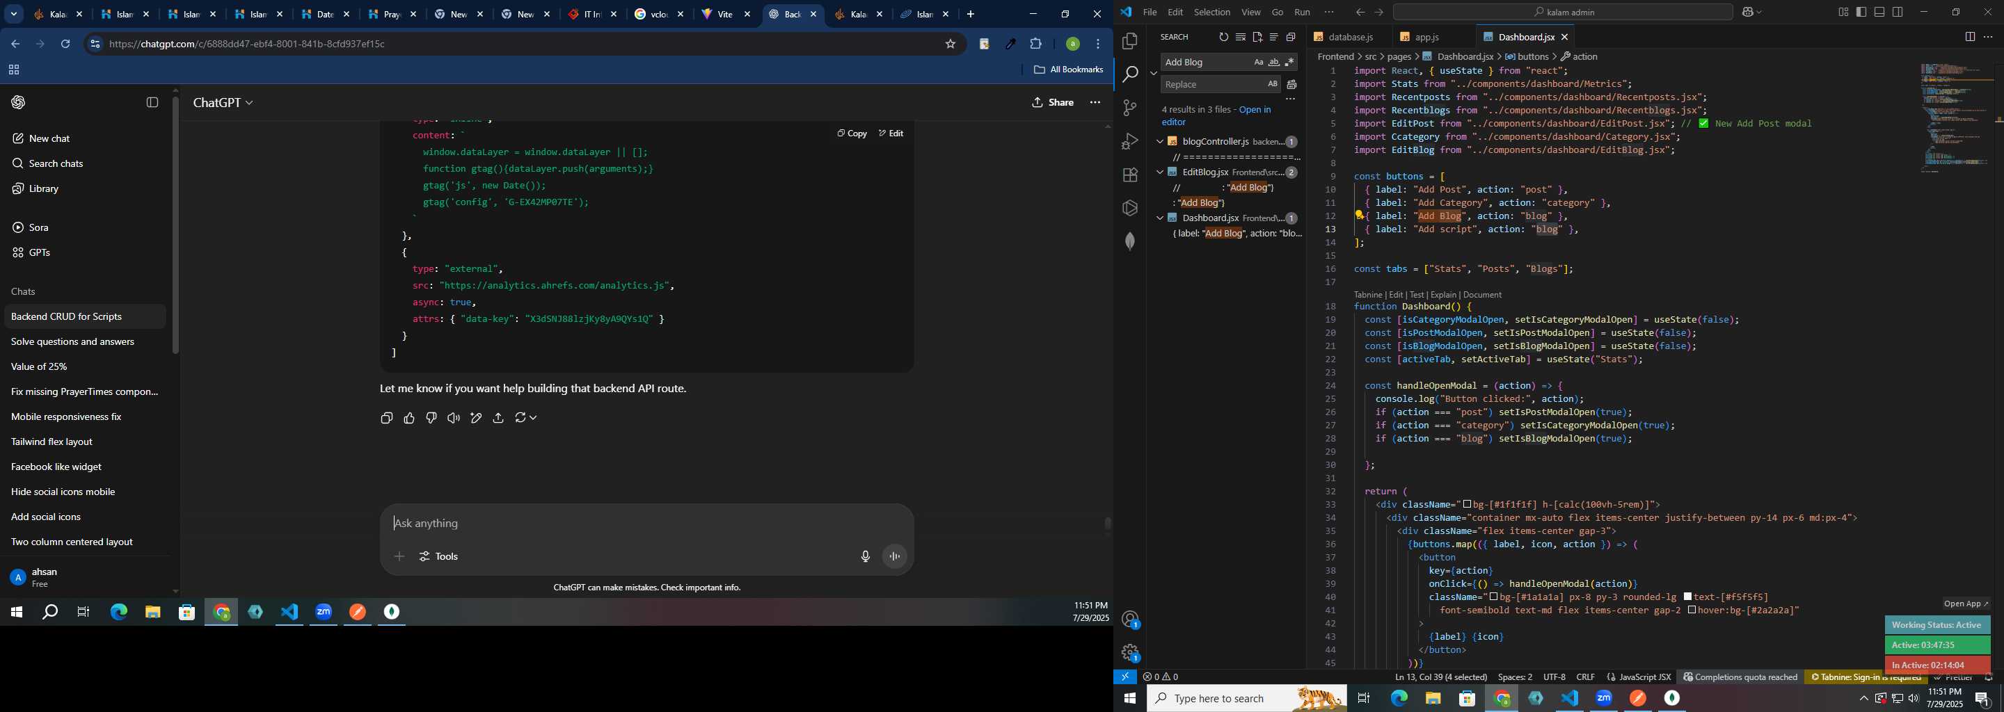Toggle Match Whole Word in search field
The image size is (2004, 712).
click(x=1273, y=62)
